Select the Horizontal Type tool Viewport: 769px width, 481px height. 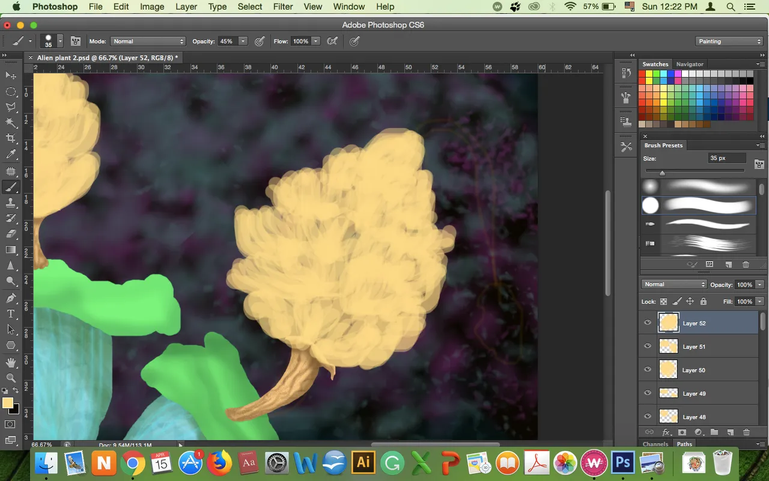click(x=11, y=314)
